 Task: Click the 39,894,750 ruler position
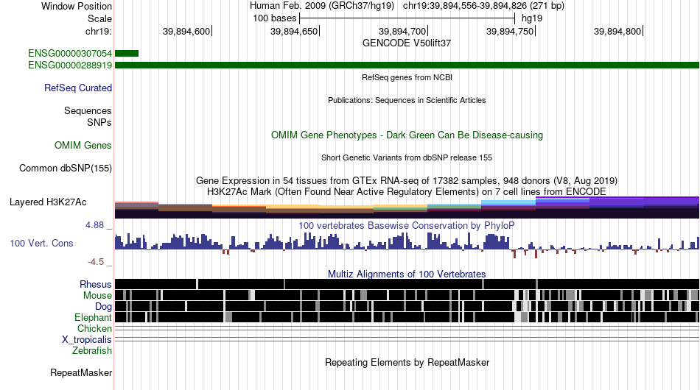511,31
